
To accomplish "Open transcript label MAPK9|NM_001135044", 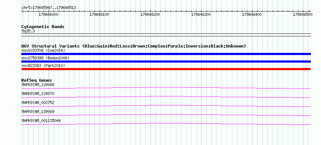I will [41, 121].
